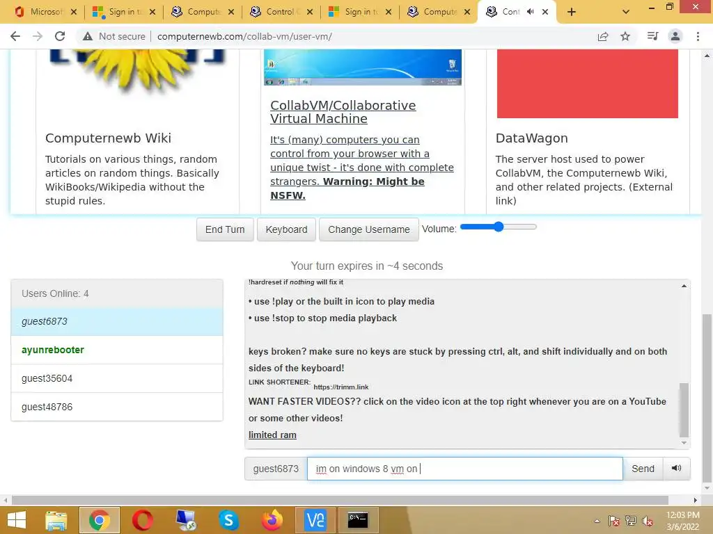Viewport: 713px width, 534px height.
Task: Select user ayunrebooter in list
Action: pyautogui.click(x=117, y=350)
